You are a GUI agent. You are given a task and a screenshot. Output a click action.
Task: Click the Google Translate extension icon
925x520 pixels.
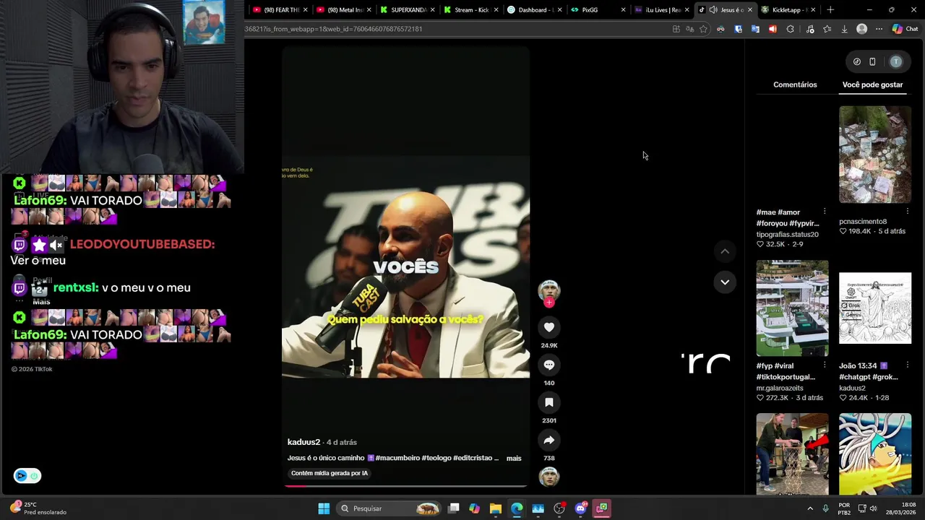point(755,29)
